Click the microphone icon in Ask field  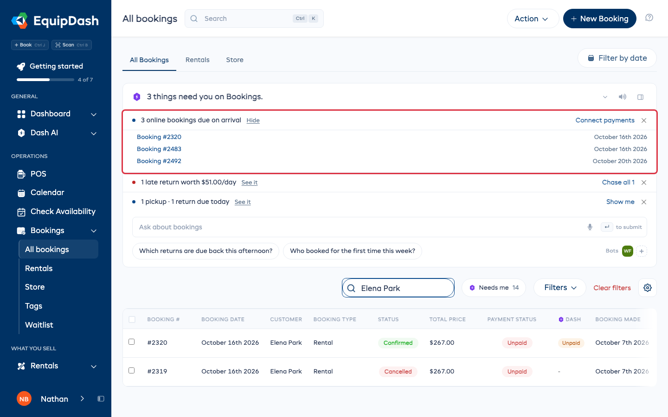pos(590,227)
